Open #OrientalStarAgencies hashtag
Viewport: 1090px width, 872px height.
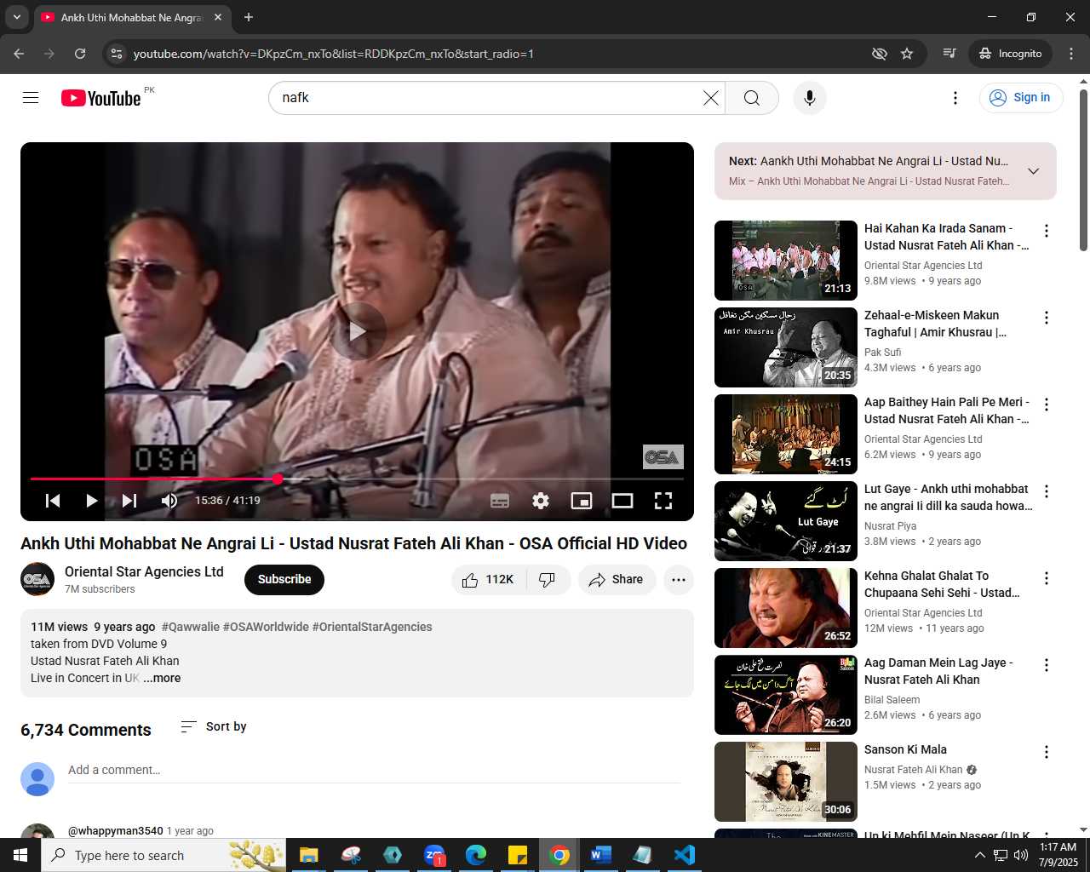[372, 627]
